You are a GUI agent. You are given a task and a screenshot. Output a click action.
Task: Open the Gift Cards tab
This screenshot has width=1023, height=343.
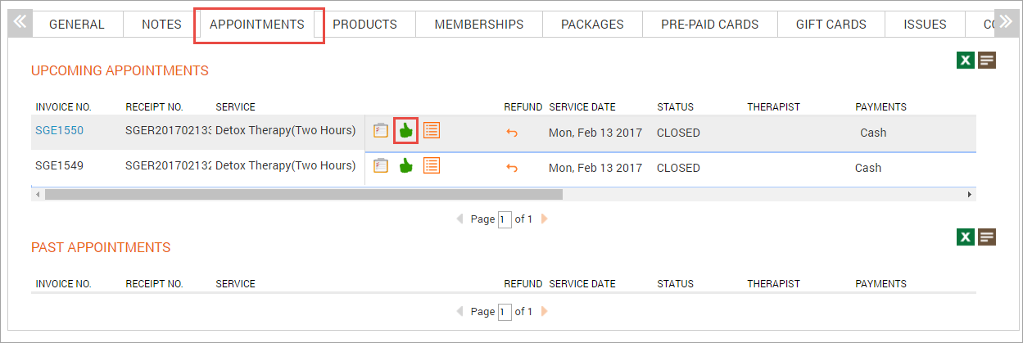[x=831, y=25]
